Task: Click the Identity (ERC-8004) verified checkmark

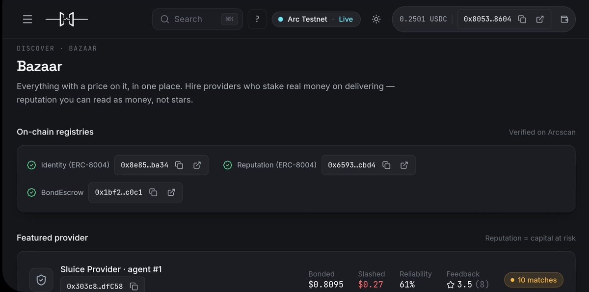Action: pos(31,165)
